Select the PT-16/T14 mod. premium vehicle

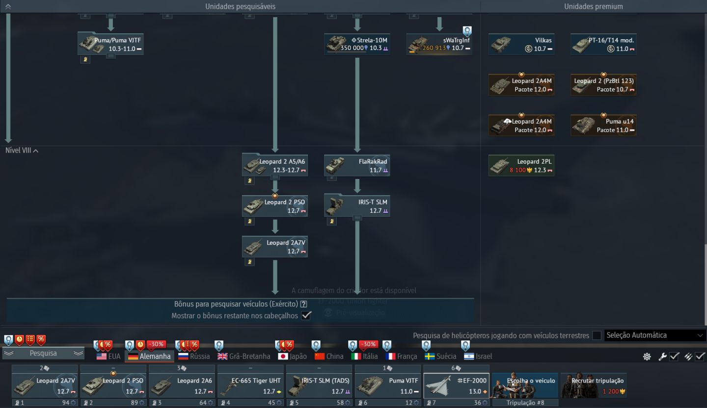pos(603,44)
